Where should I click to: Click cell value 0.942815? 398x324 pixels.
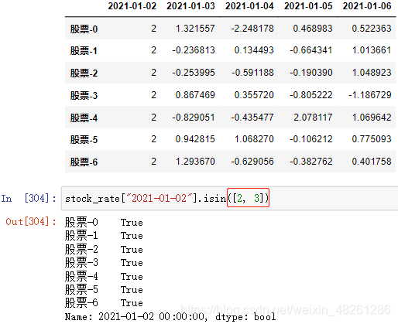(x=195, y=139)
